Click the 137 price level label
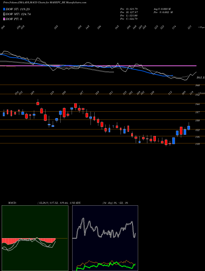 coord(197,113)
